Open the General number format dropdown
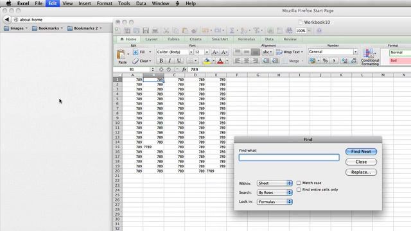This screenshot has height=231, width=411. (x=355, y=52)
